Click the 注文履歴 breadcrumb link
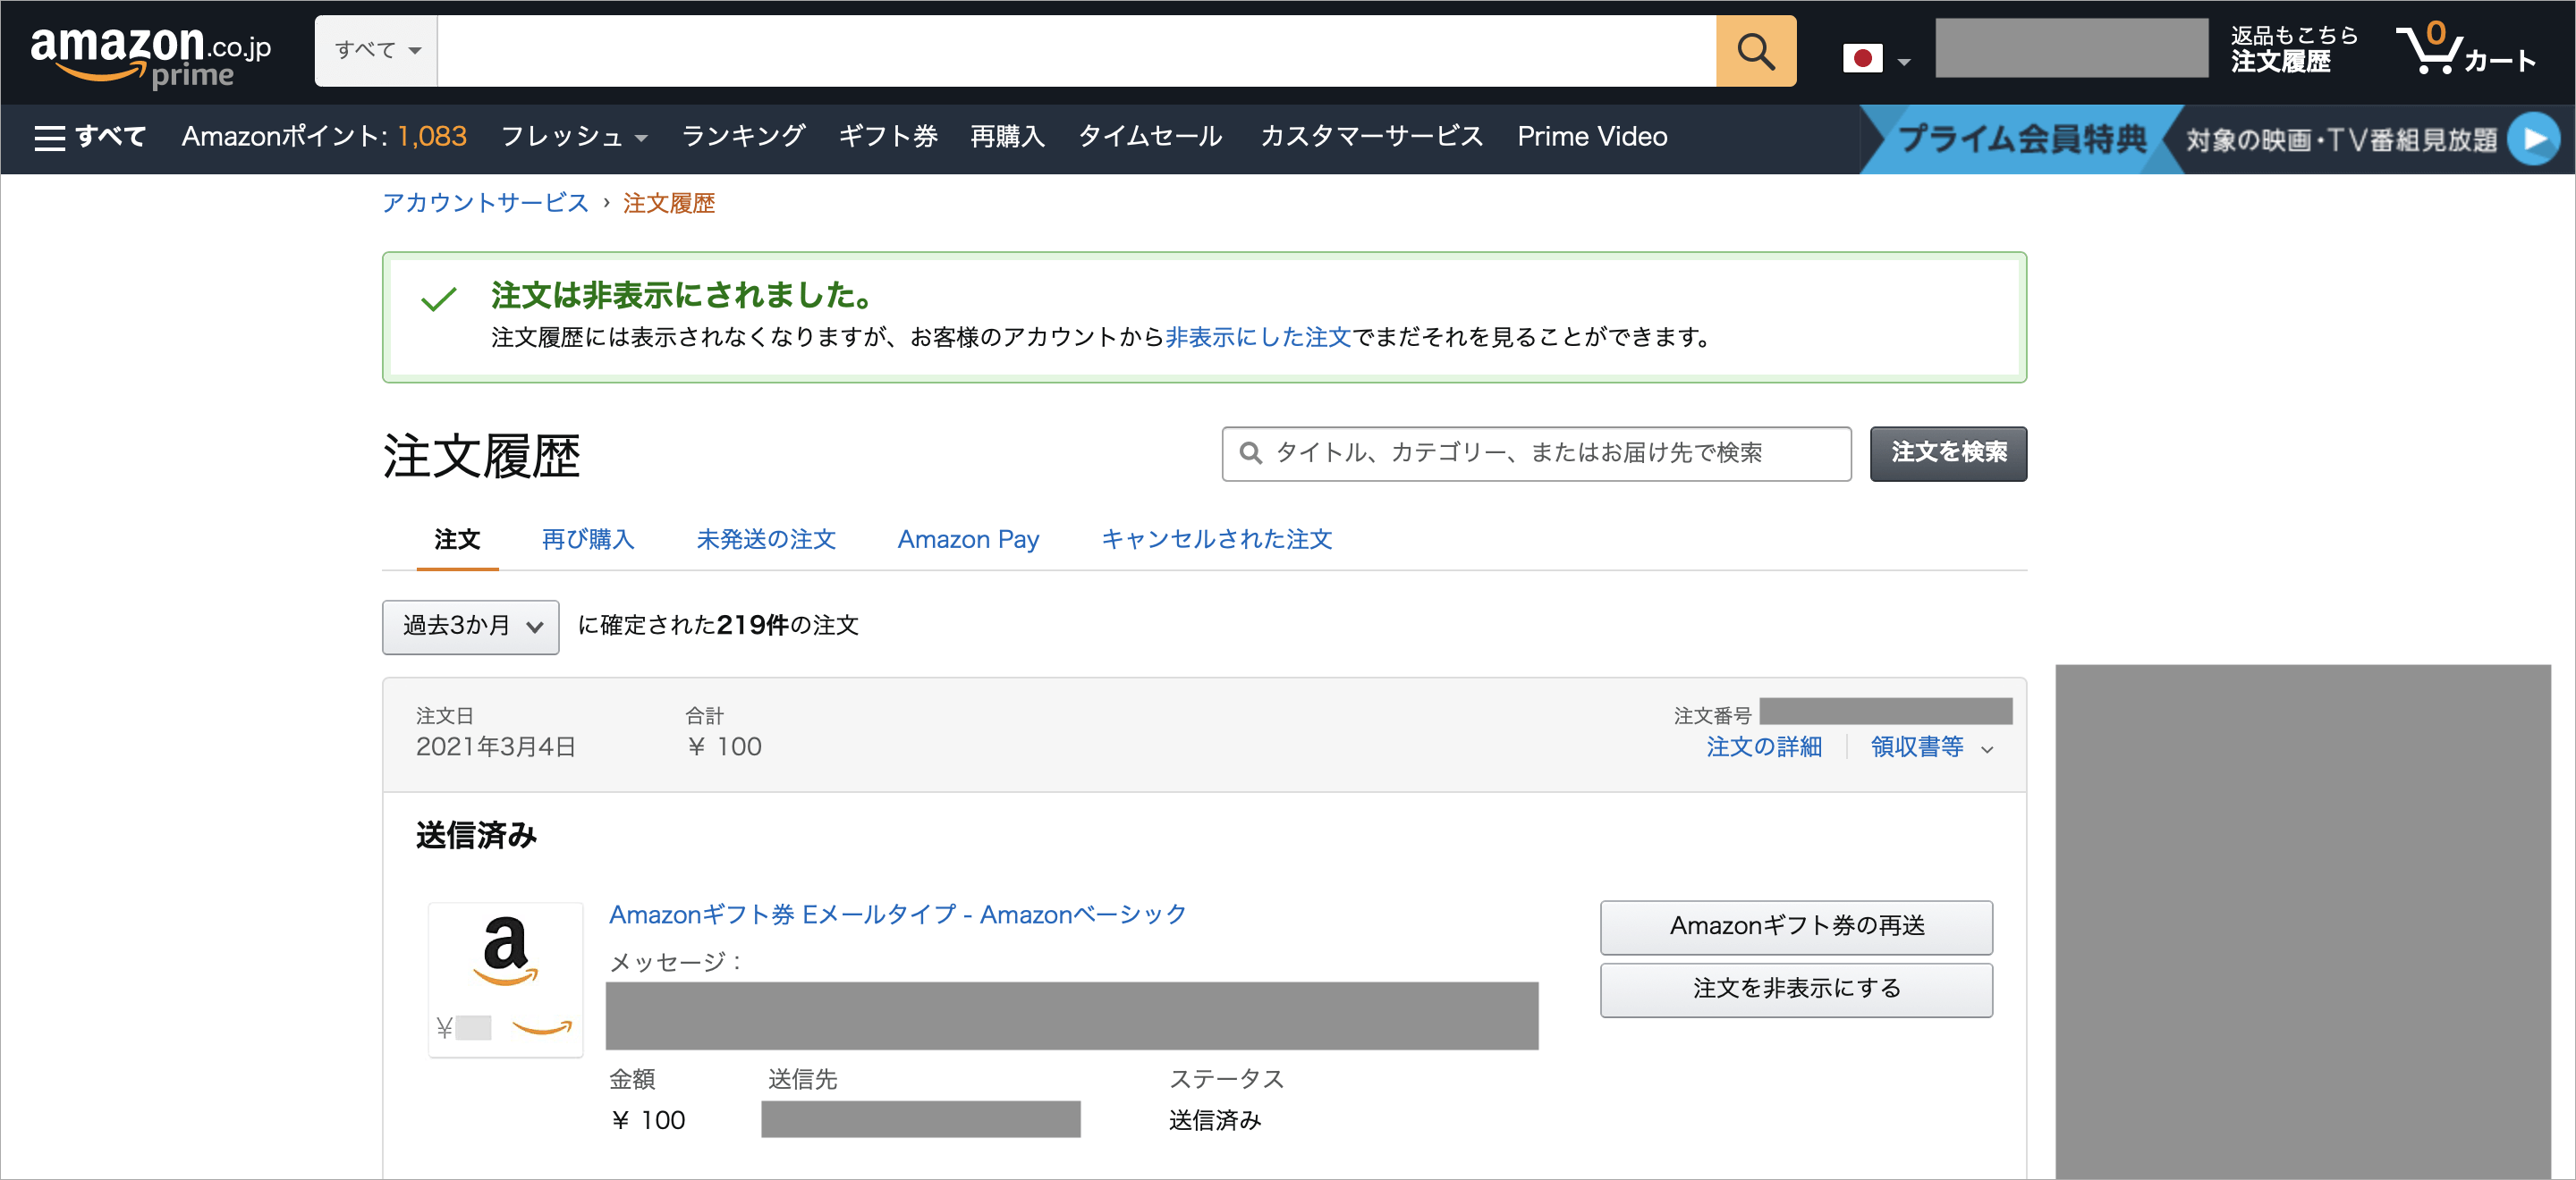The image size is (2576, 1180). coord(669,203)
